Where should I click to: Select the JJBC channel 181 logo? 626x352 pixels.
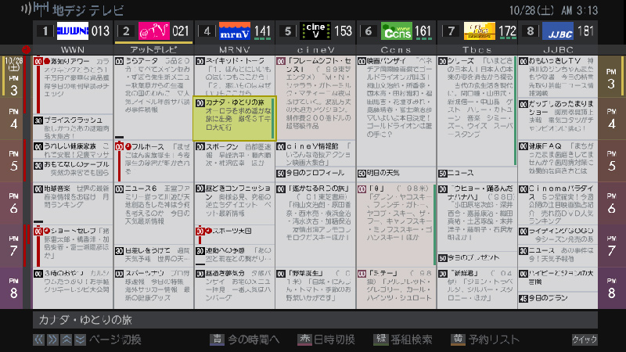click(558, 31)
